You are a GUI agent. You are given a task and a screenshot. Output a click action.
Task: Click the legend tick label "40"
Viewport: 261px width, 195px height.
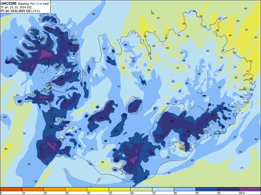click(88, 193)
